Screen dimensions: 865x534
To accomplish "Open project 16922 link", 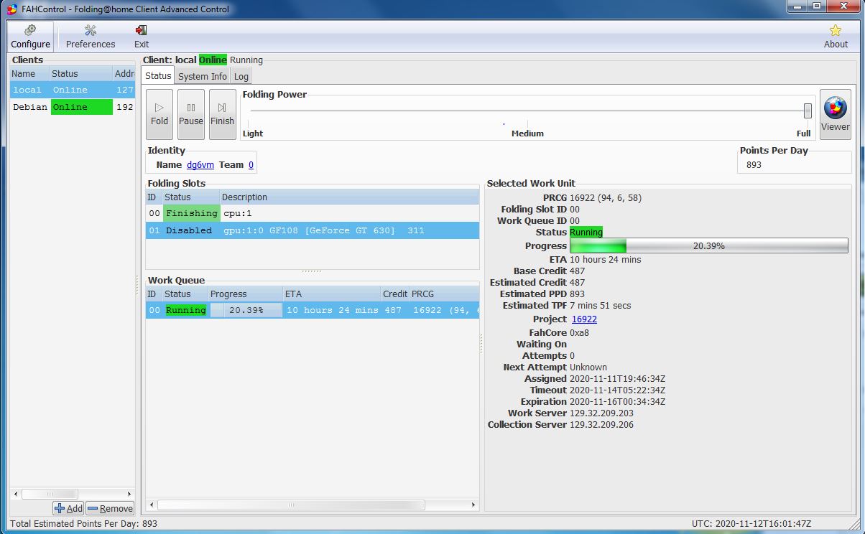I will [584, 319].
